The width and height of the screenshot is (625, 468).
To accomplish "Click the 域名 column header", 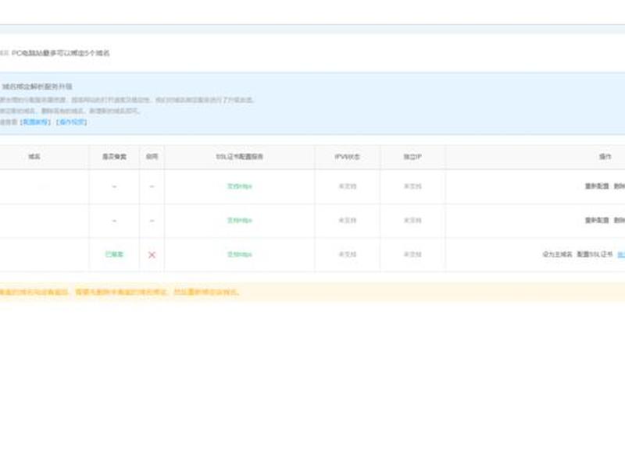I will (34, 157).
